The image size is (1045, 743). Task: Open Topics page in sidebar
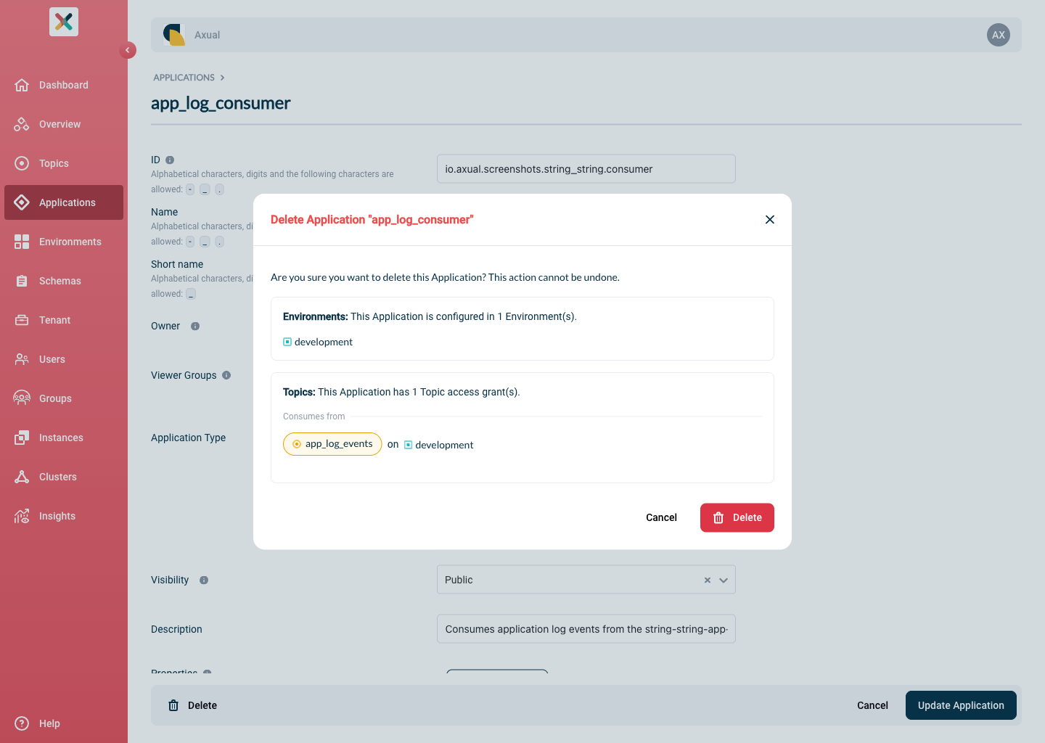tap(64, 163)
